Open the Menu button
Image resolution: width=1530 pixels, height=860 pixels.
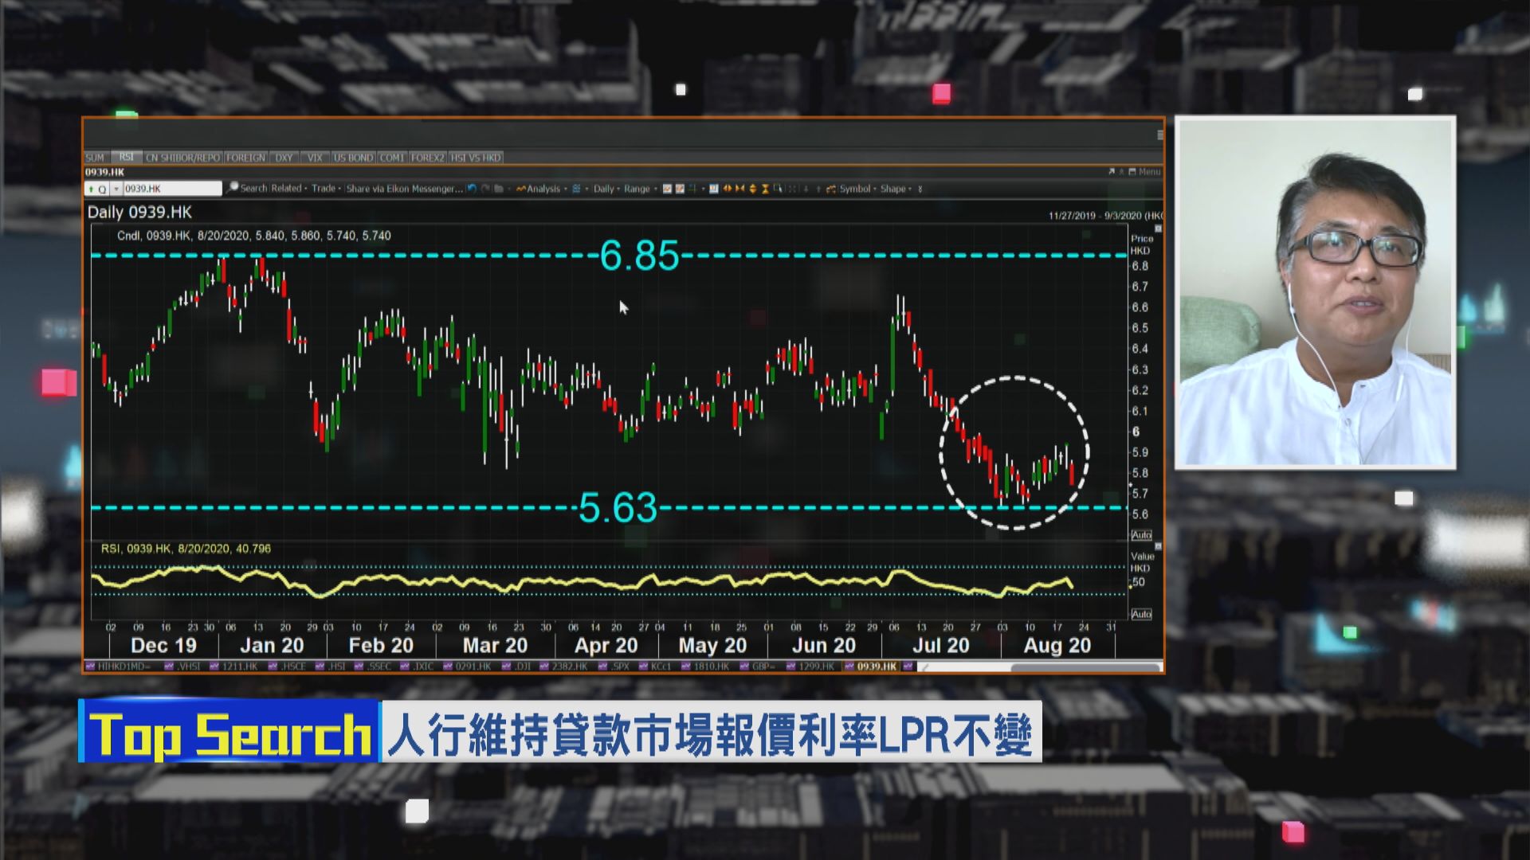pyautogui.click(x=1149, y=172)
